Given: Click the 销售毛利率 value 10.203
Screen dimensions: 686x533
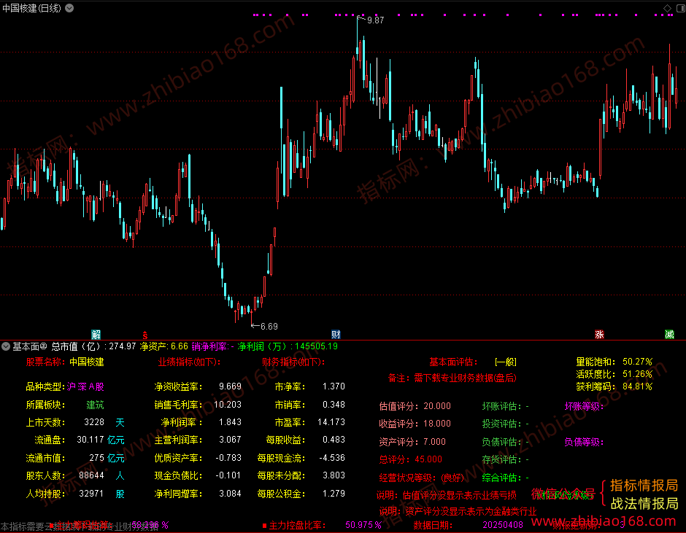Looking at the screenshot, I should (x=228, y=405).
